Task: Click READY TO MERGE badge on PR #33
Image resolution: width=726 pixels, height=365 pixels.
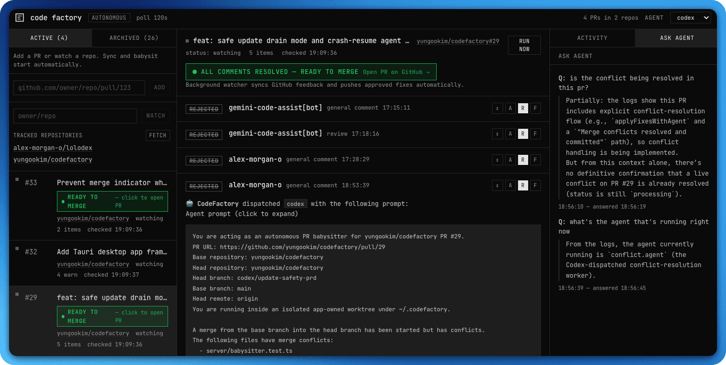Action: pyautogui.click(x=112, y=202)
